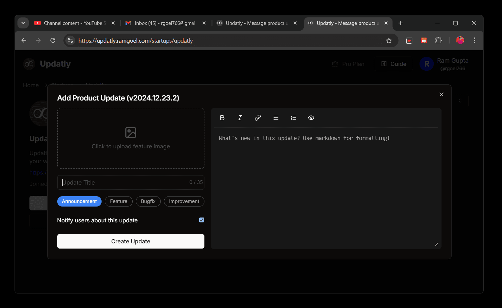Close the YouTube Channel content tab
Image resolution: width=502 pixels, height=308 pixels.
tap(113, 23)
